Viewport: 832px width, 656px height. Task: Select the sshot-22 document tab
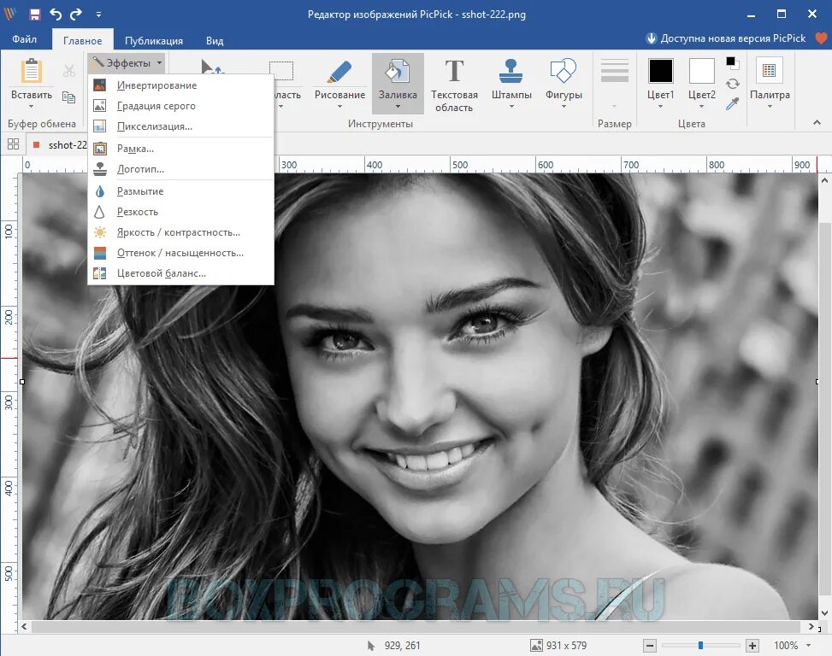click(x=59, y=144)
